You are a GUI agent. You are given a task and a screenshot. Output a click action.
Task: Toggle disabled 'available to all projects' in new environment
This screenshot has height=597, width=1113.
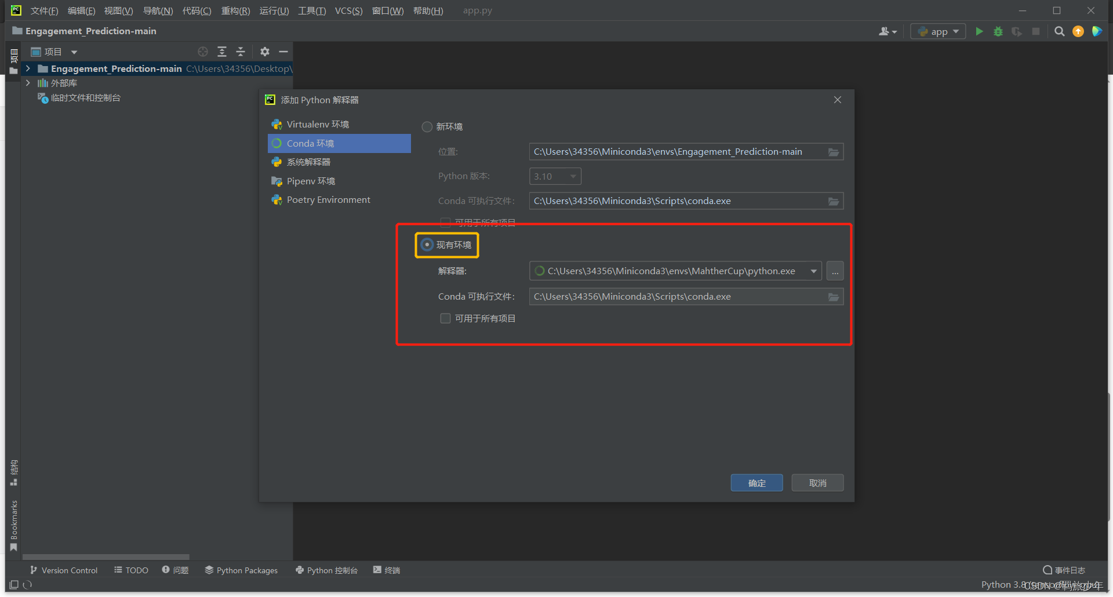coord(445,223)
